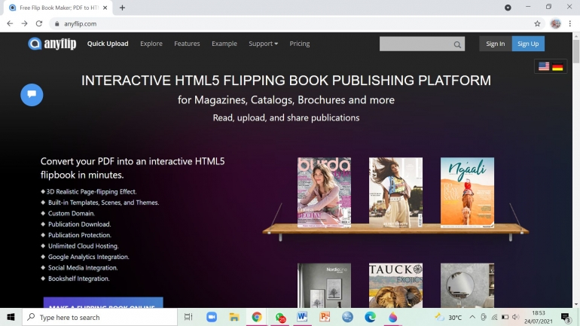This screenshot has width=580, height=326.
Task: Launch Zoom from the taskbar
Action: 212,317
